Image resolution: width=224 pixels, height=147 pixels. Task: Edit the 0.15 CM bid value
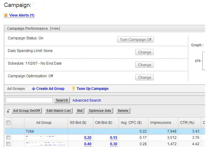click(114, 138)
